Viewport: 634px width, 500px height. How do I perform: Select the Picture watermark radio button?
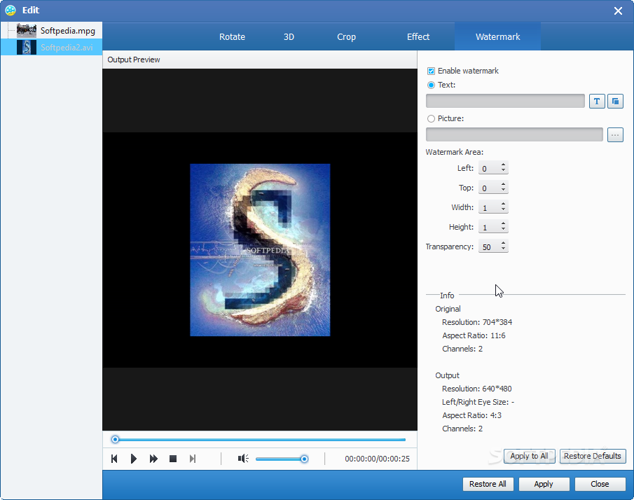tap(431, 119)
